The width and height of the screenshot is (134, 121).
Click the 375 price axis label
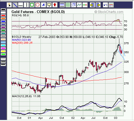[126, 43]
